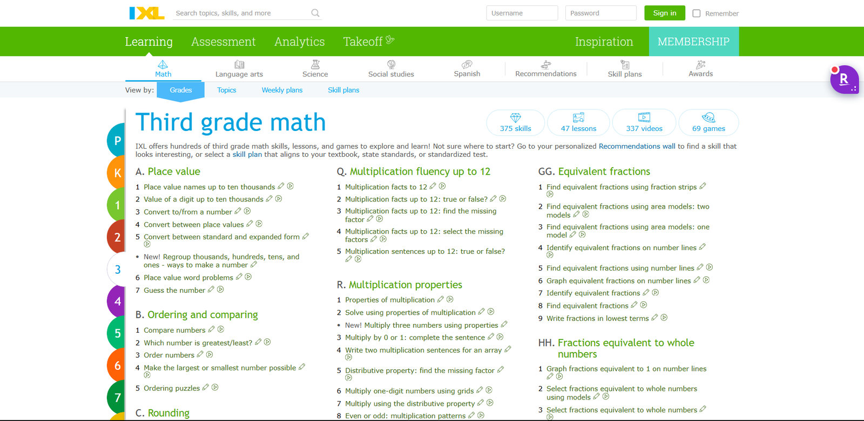Click the Sign in button

point(665,13)
